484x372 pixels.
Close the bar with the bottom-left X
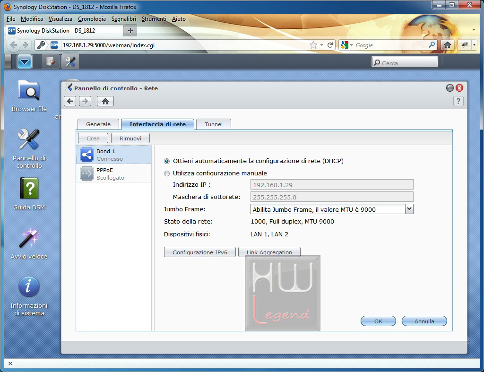click(x=10, y=363)
